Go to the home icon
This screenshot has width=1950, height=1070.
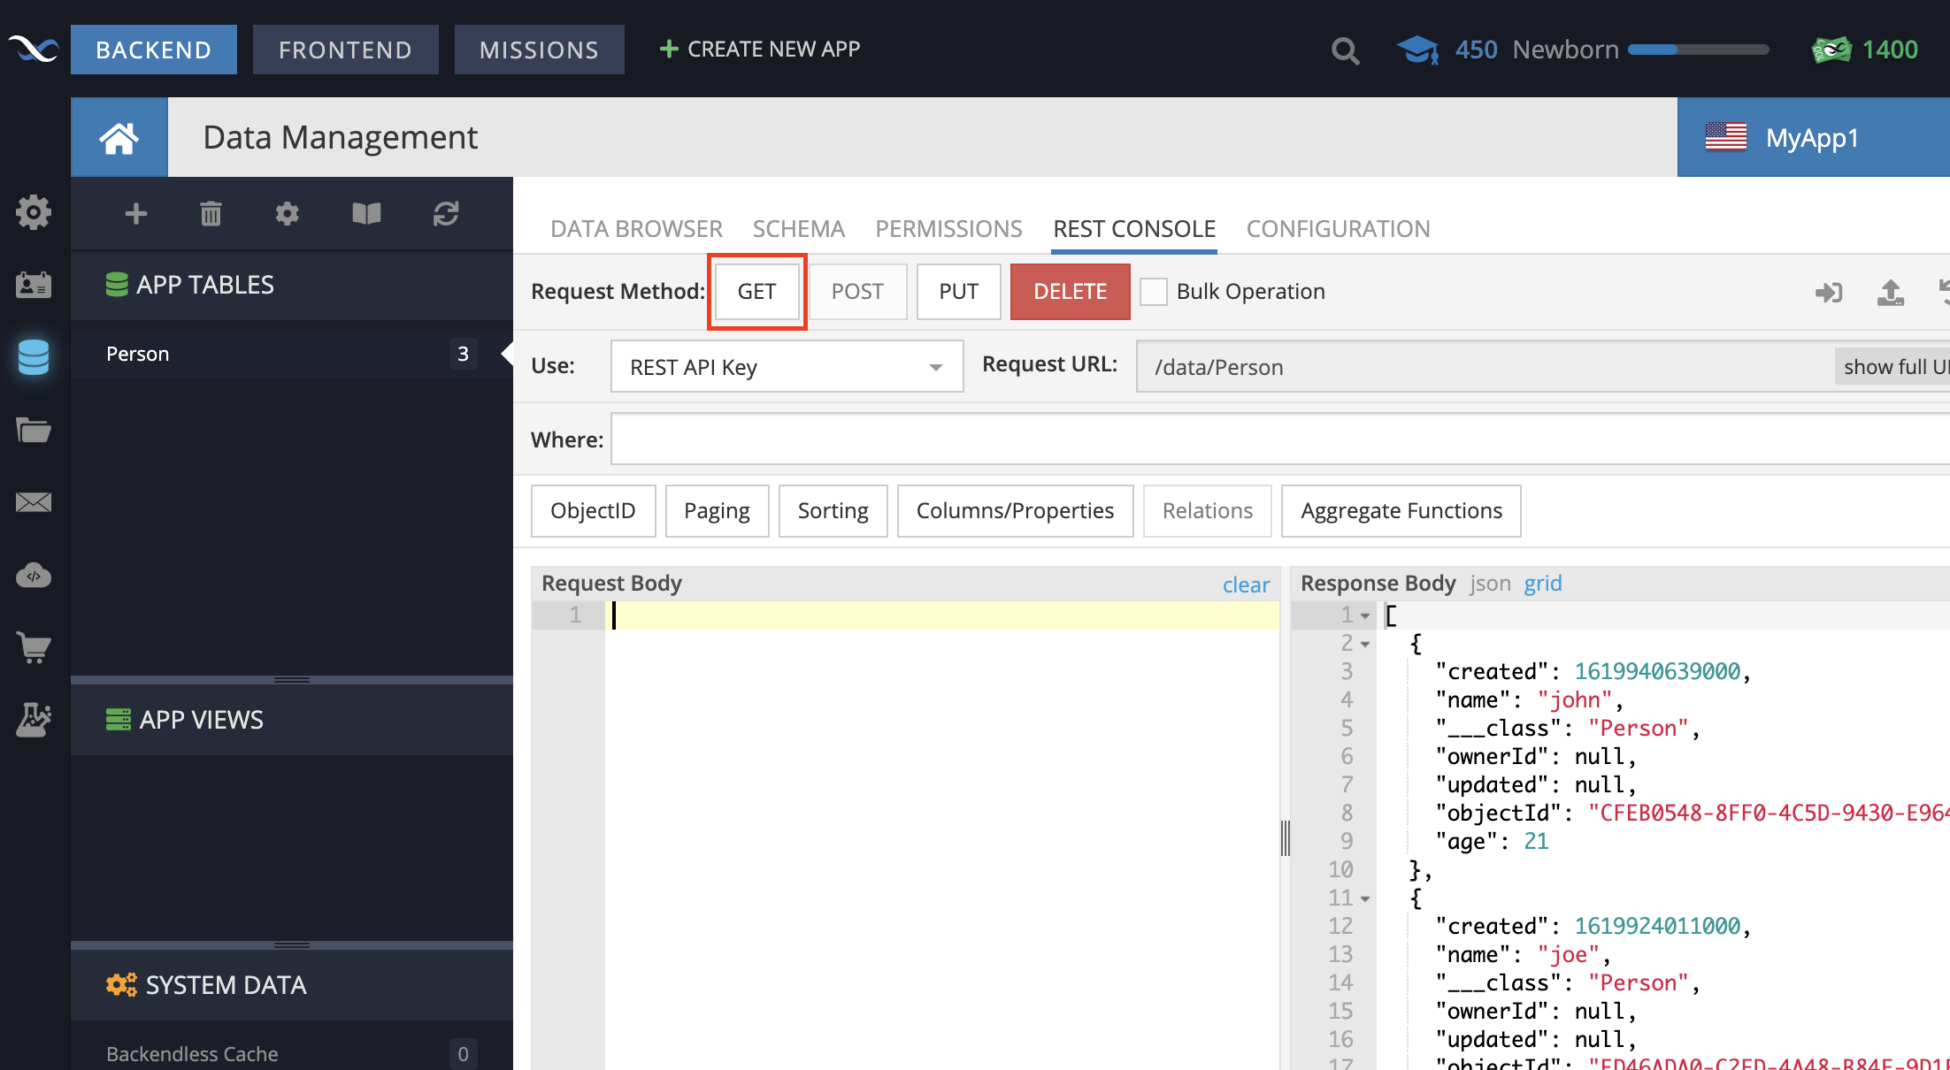coord(119,138)
